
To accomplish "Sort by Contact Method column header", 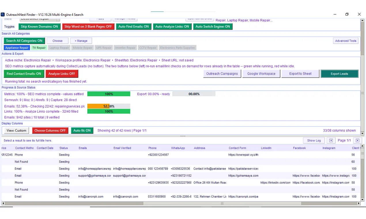I will tap(24, 148).
